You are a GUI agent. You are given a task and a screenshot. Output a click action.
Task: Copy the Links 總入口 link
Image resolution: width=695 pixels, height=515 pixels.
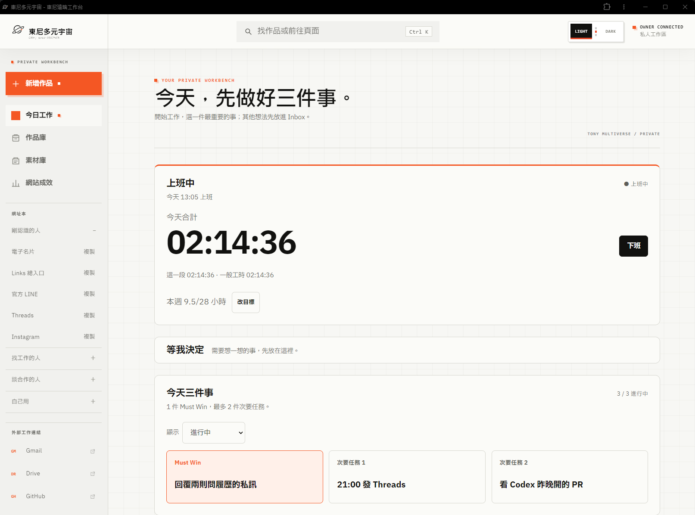89,273
